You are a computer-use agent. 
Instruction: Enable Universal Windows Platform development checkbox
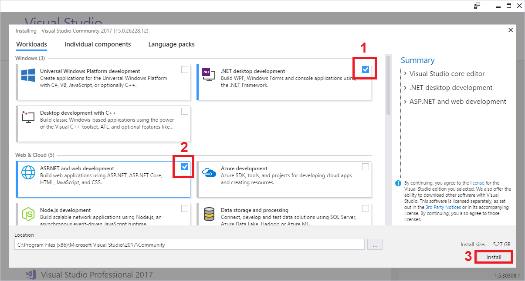click(x=185, y=69)
